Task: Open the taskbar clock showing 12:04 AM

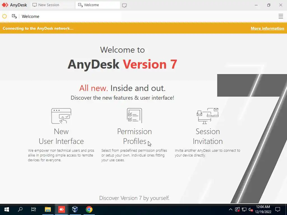Action: click(x=263, y=209)
